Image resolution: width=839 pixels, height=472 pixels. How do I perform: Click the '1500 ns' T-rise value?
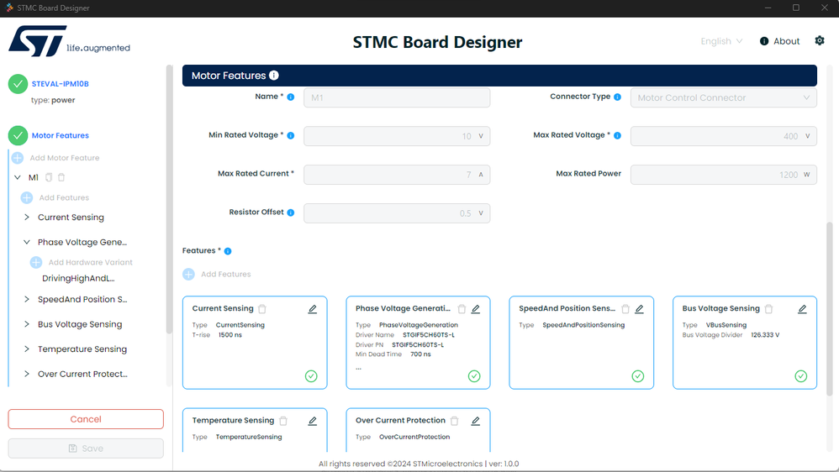[230, 334]
